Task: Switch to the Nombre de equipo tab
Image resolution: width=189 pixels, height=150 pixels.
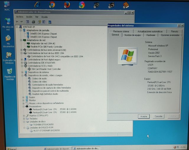Action: [x=133, y=35]
